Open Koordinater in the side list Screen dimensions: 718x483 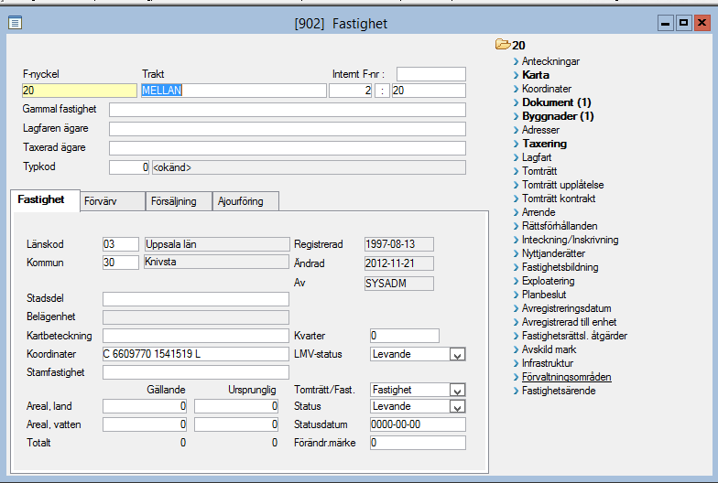(x=546, y=89)
